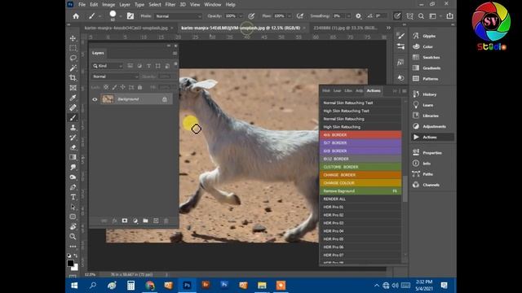Open the Window menu
This screenshot has width=522, height=293.
coord(213,5)
